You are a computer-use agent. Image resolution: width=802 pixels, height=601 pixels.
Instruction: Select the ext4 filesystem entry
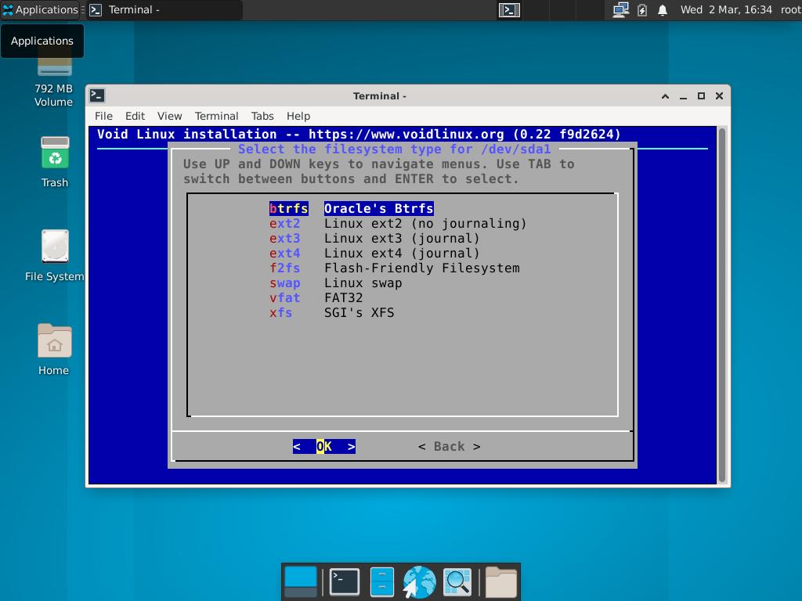285,253
